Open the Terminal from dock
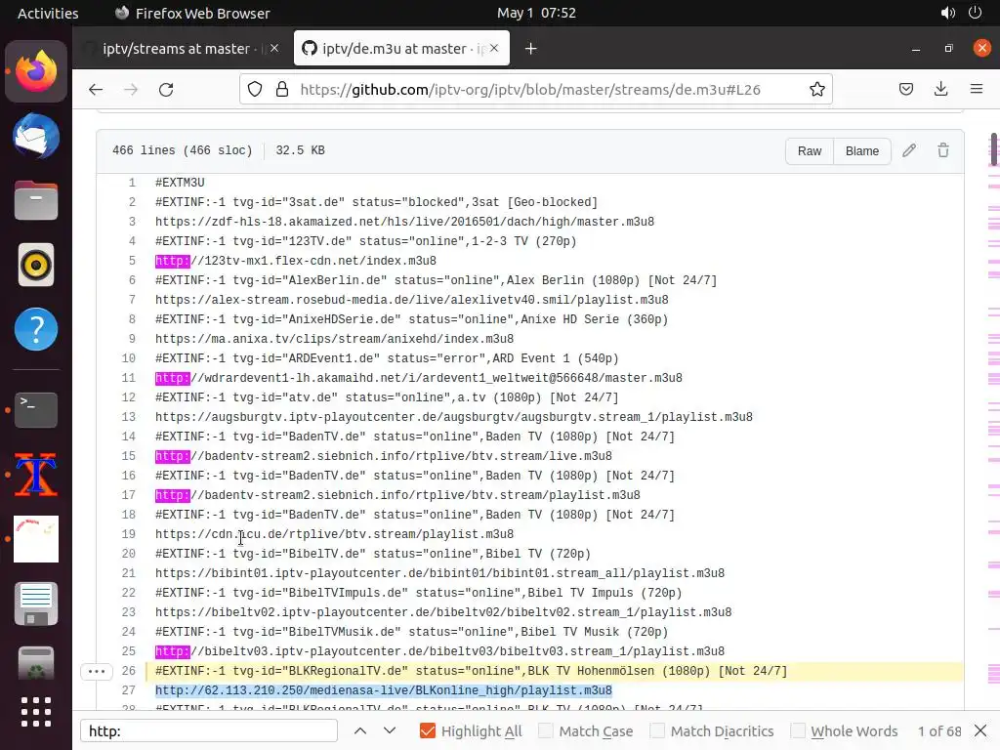Image resolution: width=1000 pixels, height=750 pixels. (x=36, y=409)
